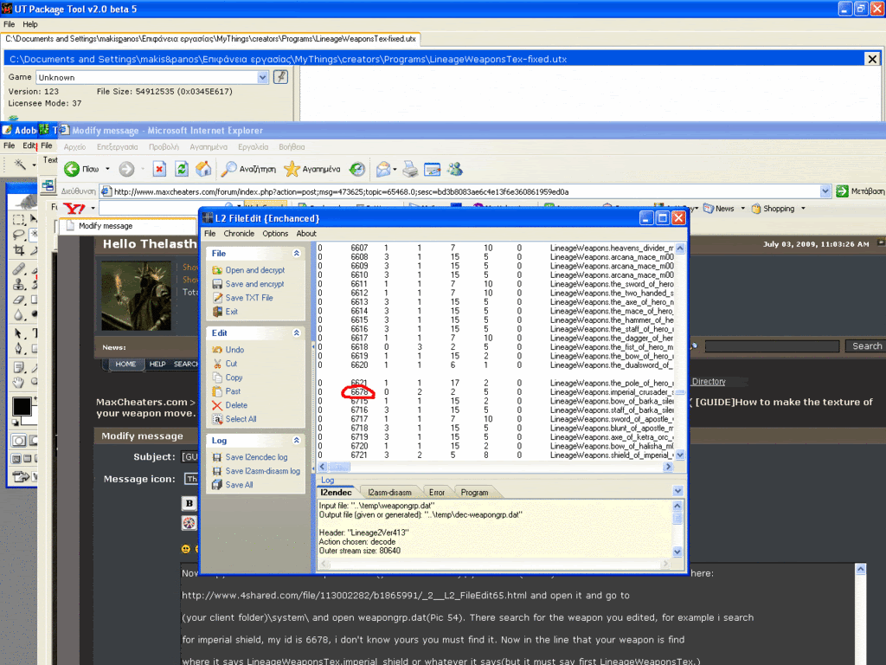Click Save and encrypt in File panel
The height and width of the screenshot is (665, 886).
[x=254, y=284]
